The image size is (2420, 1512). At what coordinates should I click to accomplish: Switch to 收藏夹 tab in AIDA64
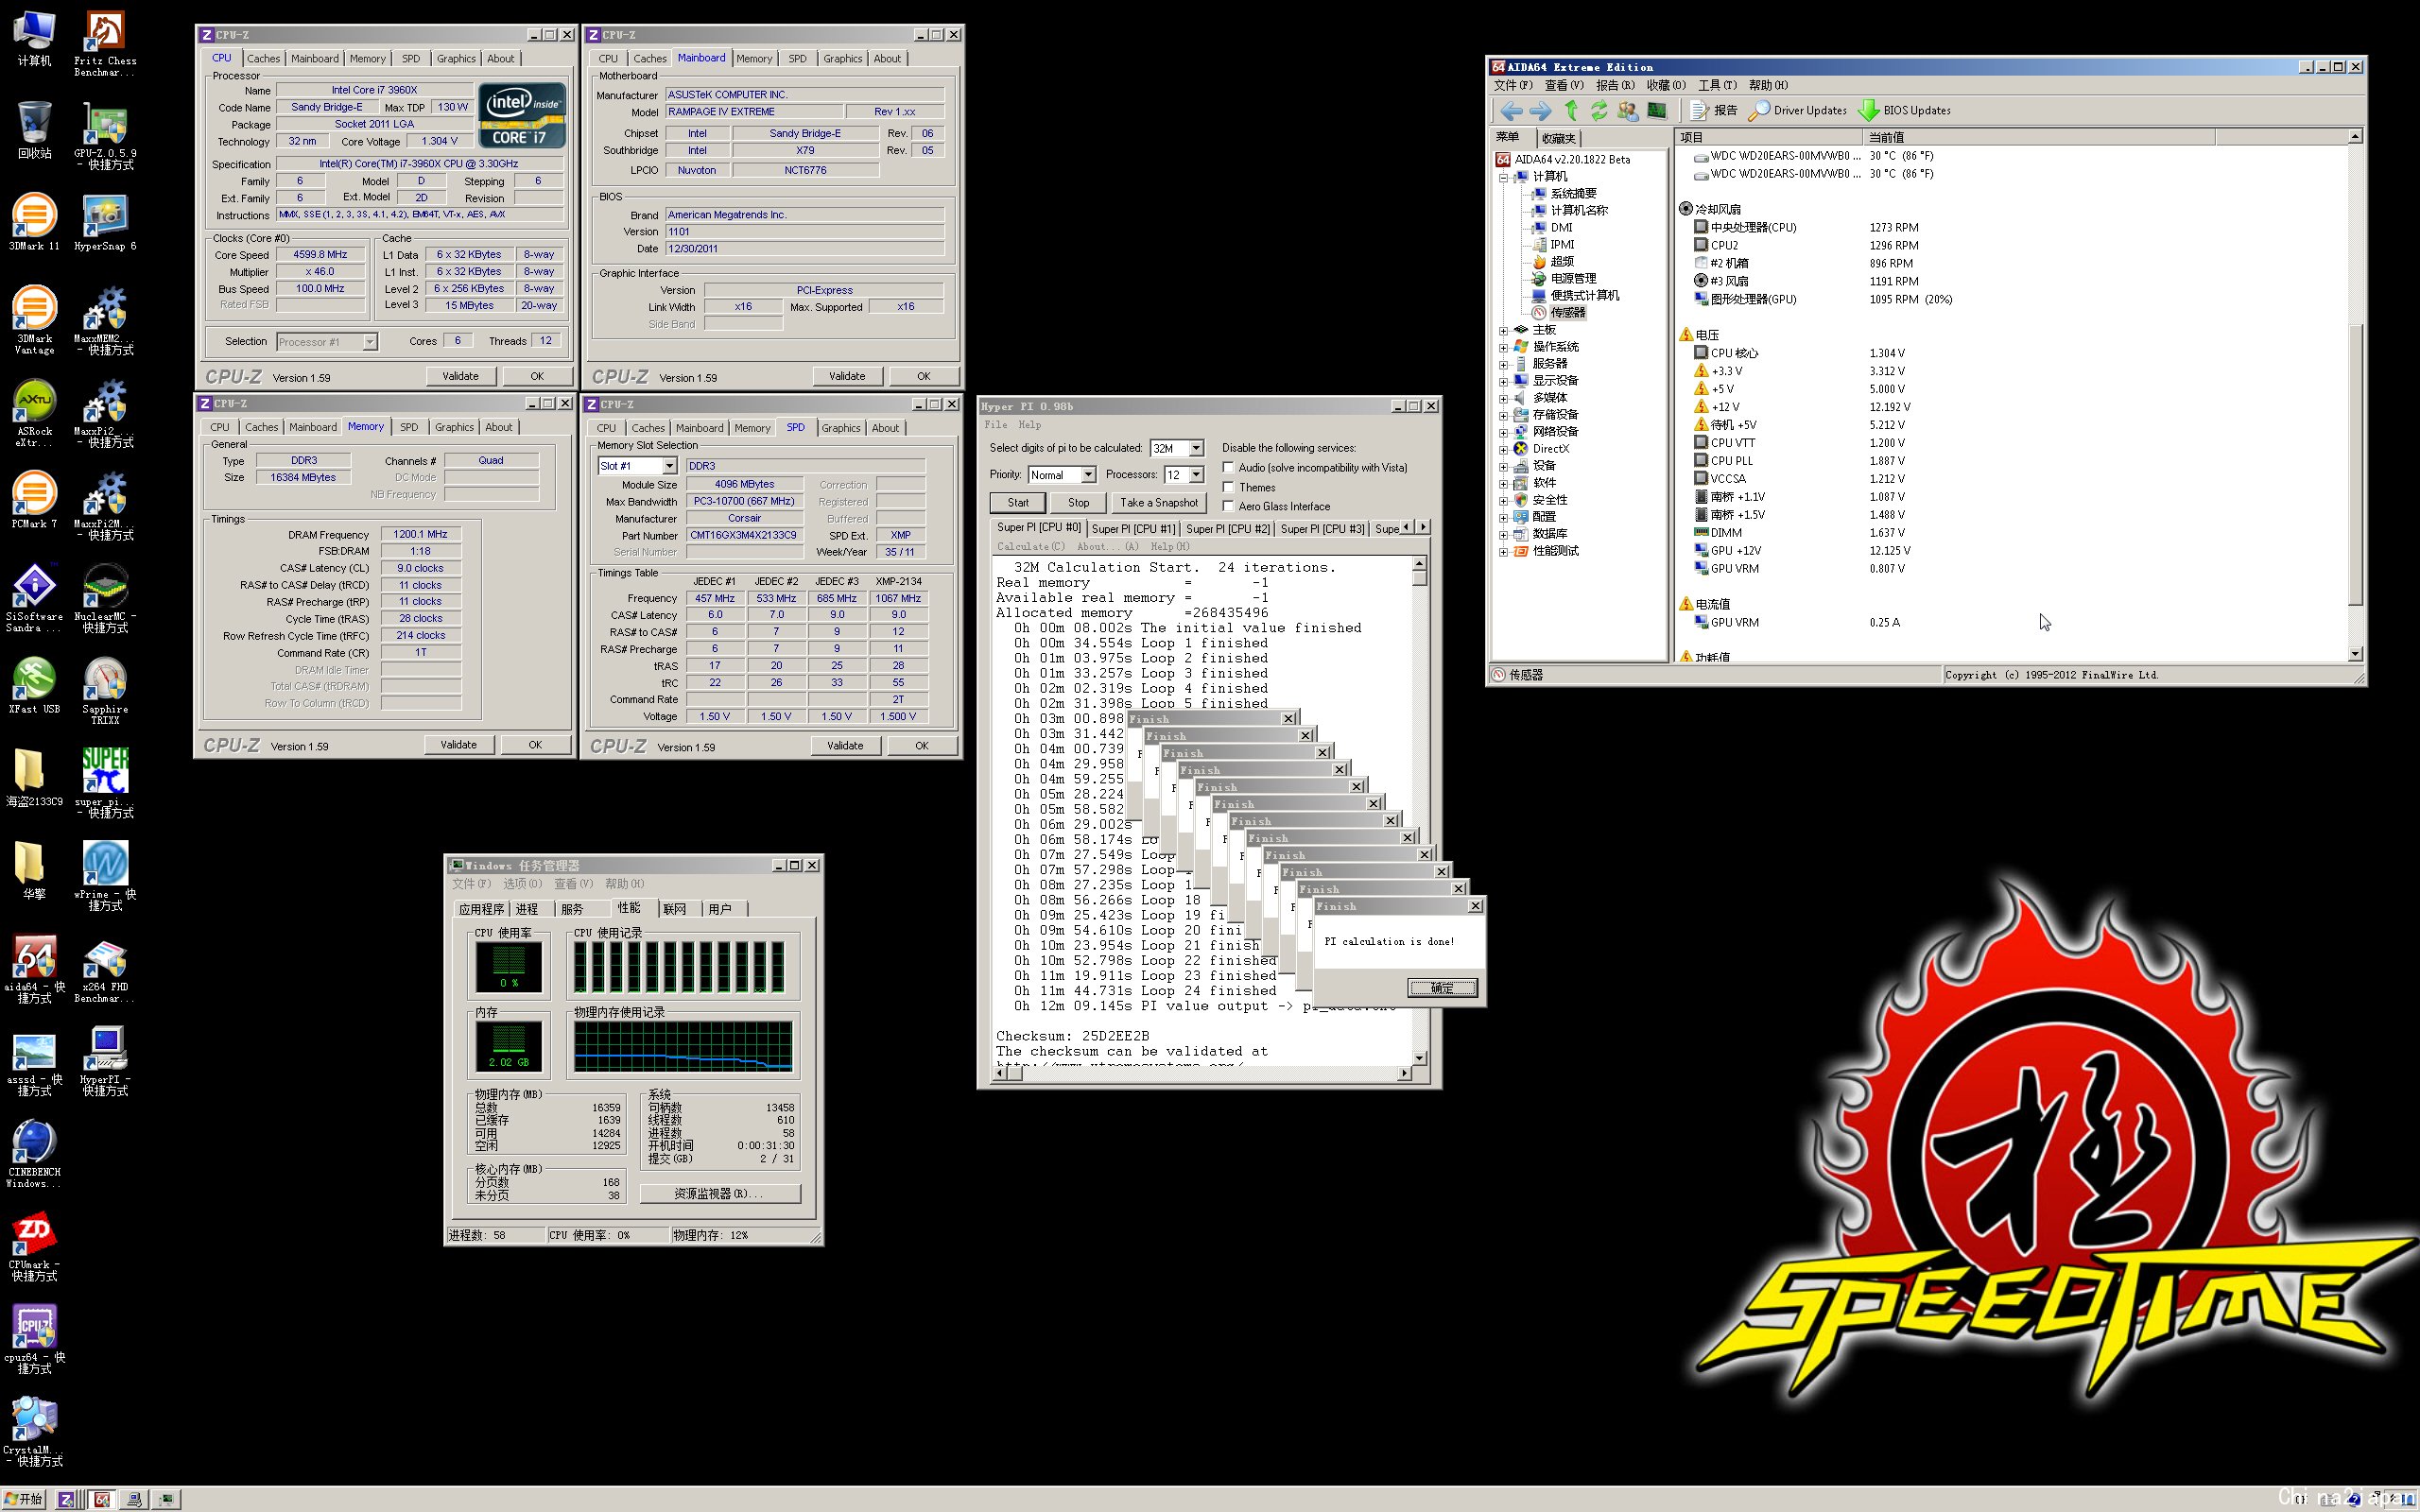pyautogui.click(x=1558, y=138)
